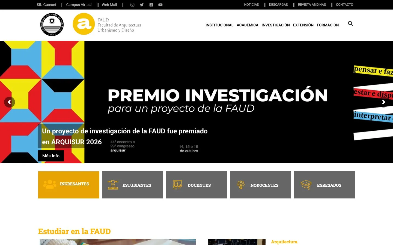Open the ARQUISUR 2026 slide headline

[x=125, y=136]
